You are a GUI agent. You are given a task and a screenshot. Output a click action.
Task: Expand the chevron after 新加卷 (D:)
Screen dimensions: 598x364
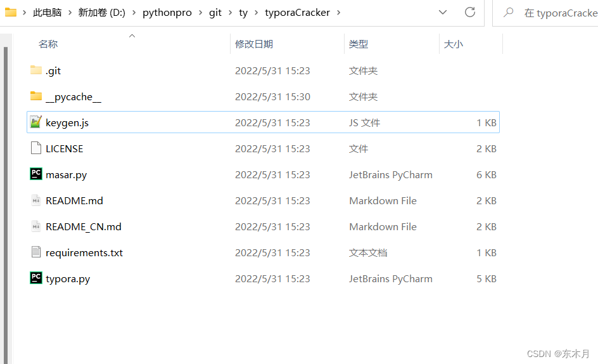[x=134, y=13]
